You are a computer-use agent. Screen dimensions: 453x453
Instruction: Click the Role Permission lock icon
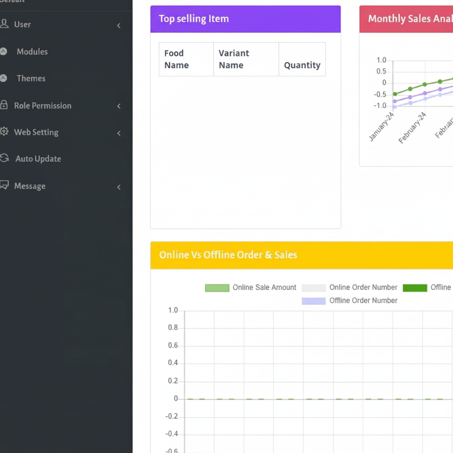pyautogui.click(x=4, y=105)
